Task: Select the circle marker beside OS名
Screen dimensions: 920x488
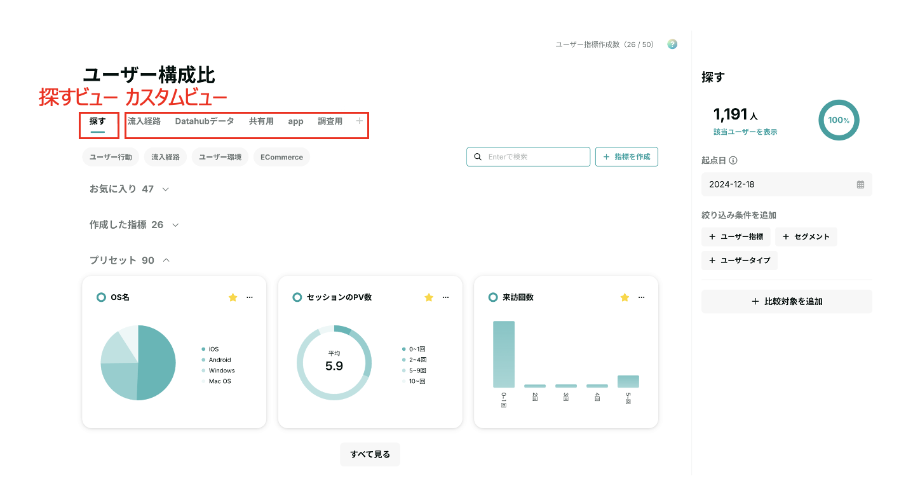Action: coord(101,297)
